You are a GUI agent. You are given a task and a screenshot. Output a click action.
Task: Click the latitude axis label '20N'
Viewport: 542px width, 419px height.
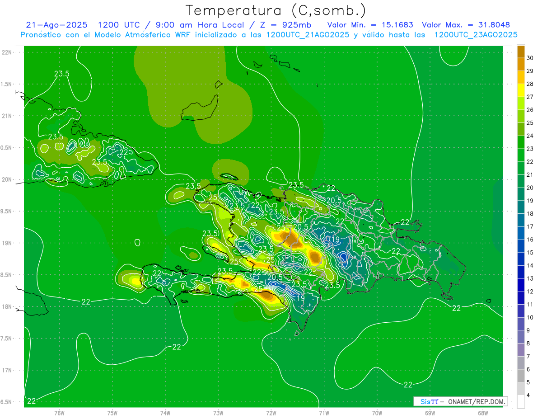pos(8,179)
